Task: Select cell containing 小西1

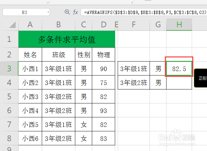Action: click(30, 69)
